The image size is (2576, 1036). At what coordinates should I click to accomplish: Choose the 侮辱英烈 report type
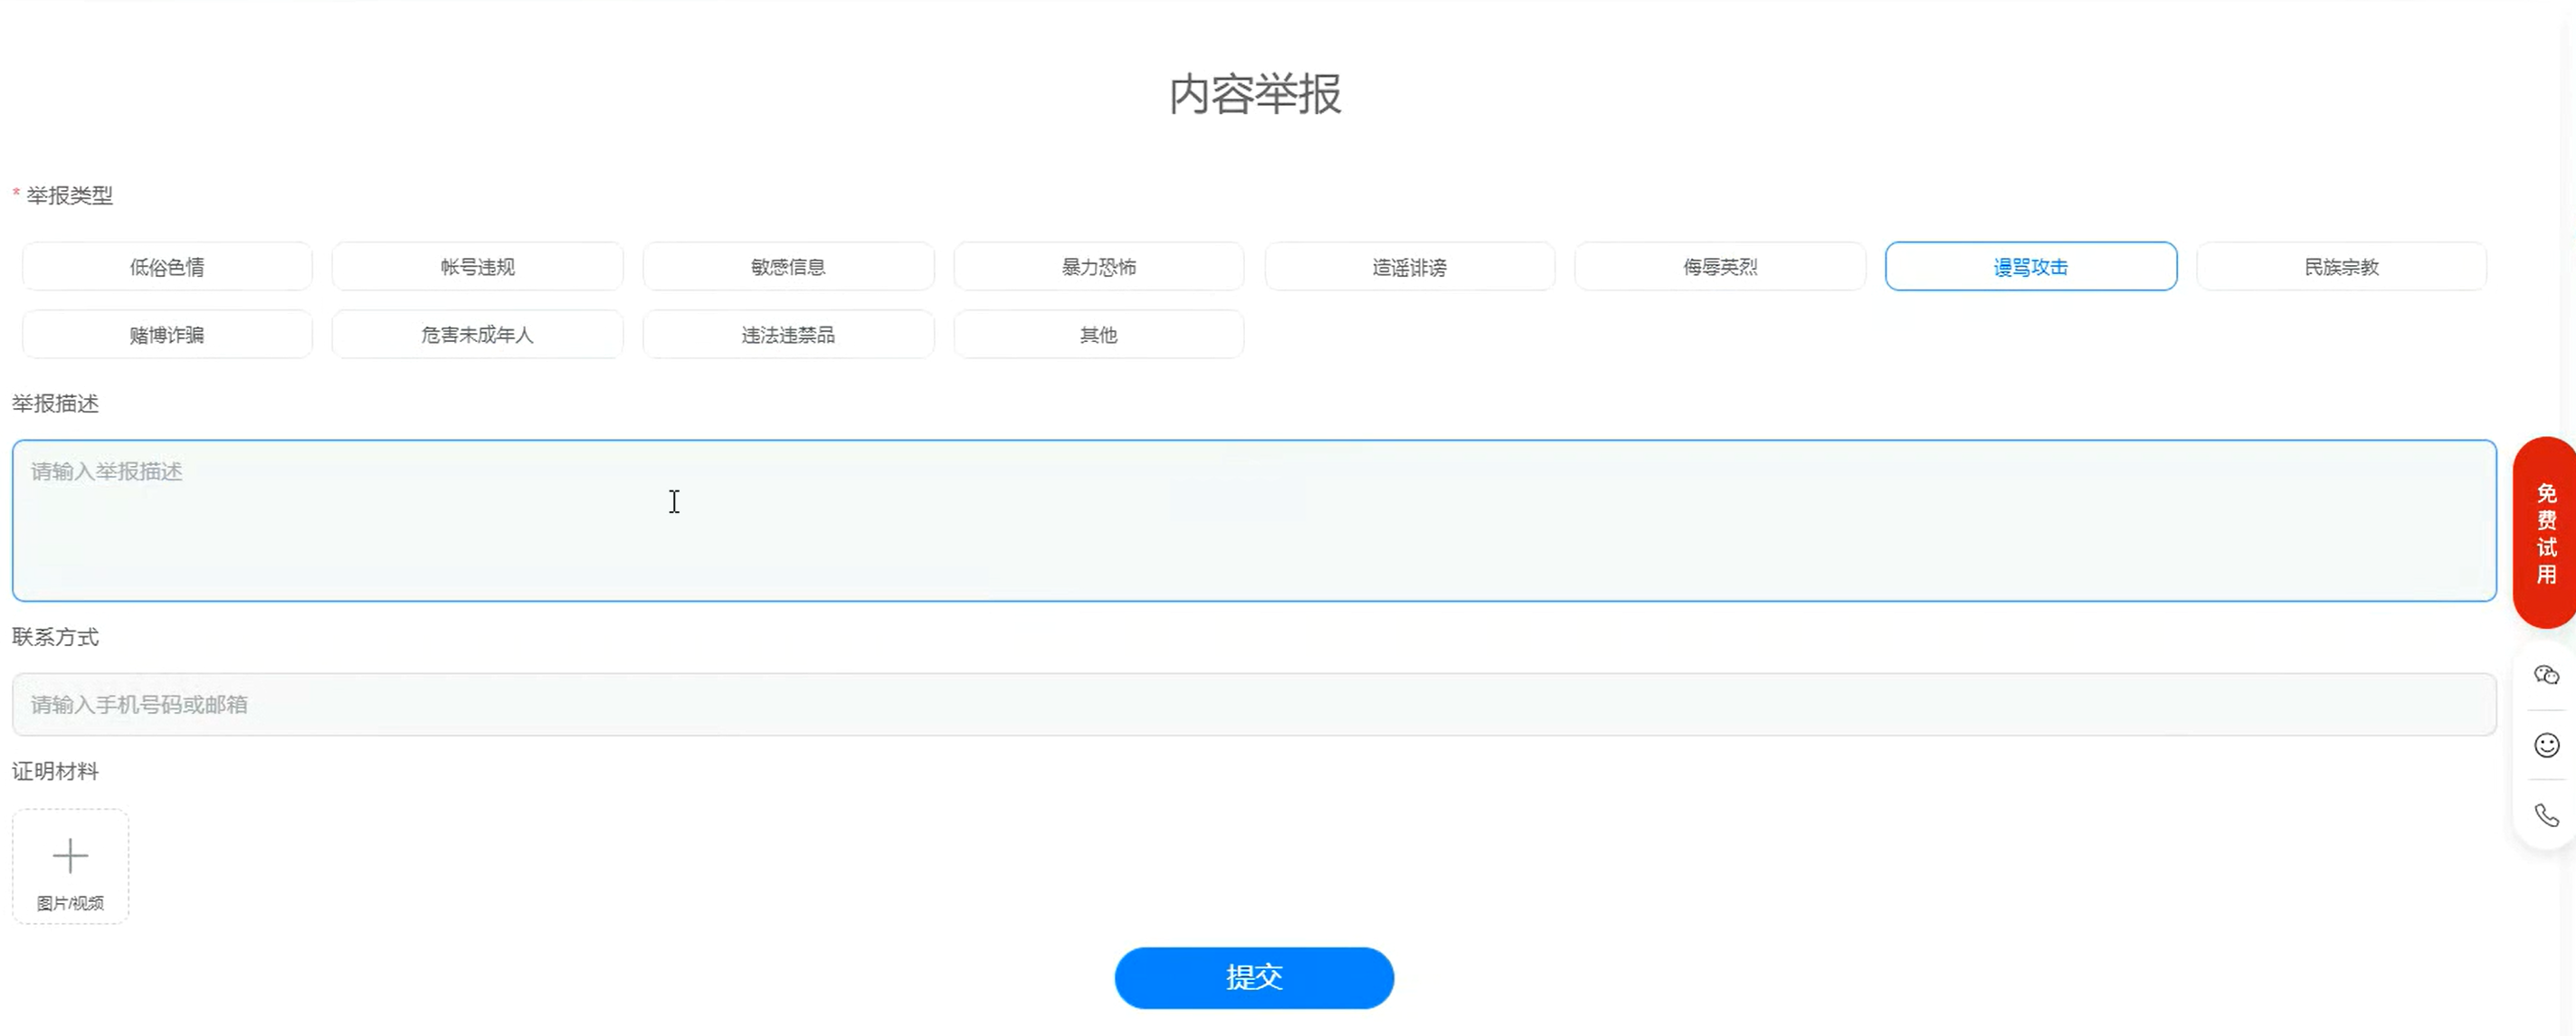tap(1720, 267)
